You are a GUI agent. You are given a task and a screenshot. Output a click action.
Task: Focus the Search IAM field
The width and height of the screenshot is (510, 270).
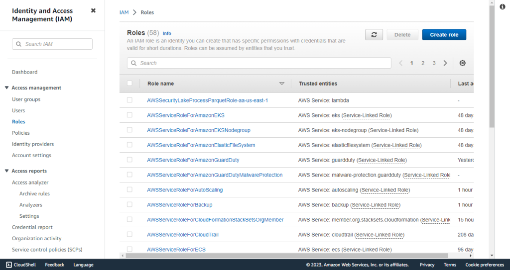coord(52,44)
